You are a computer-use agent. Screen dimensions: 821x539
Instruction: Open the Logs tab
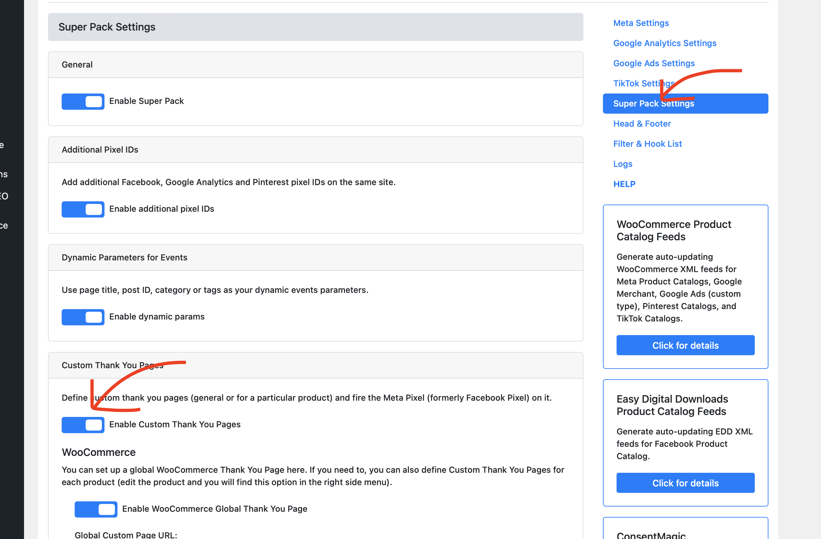coord(622,164)
